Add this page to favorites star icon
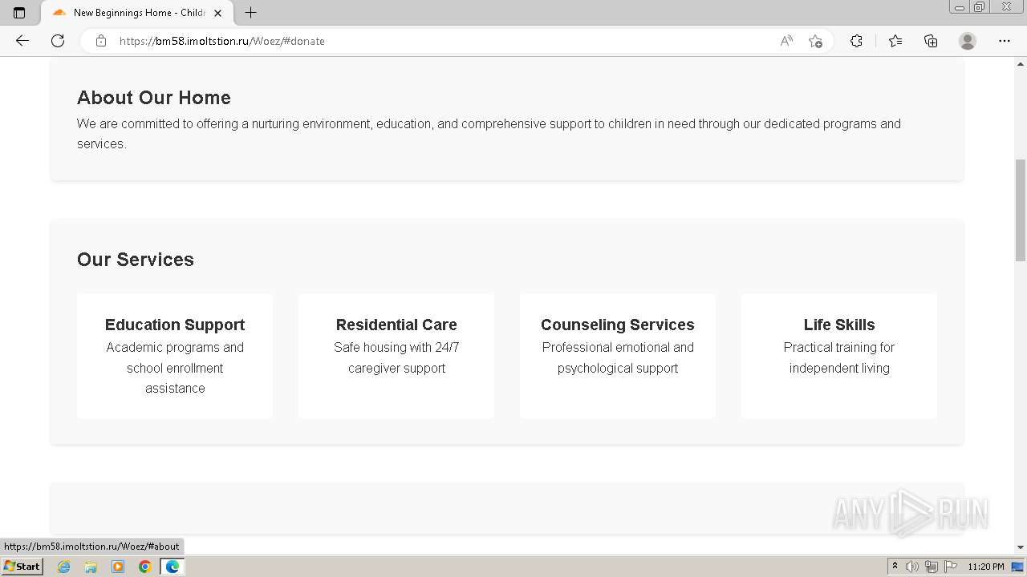 pos(815,41)
